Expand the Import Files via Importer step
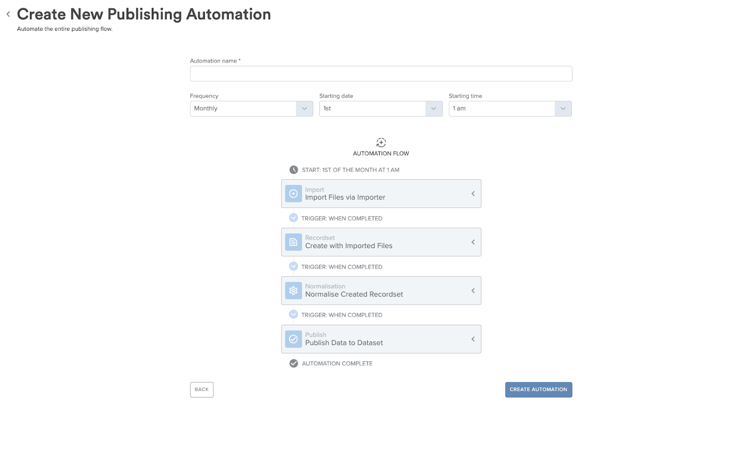 tap(473, 193)
